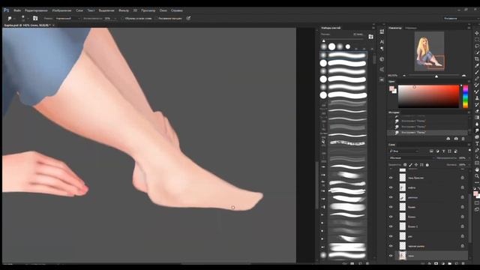Hide the джинсы layer

click(391, 197)
